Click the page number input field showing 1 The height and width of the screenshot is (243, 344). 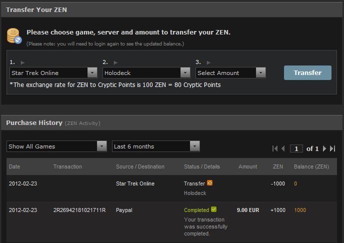[x=296, y=148]
